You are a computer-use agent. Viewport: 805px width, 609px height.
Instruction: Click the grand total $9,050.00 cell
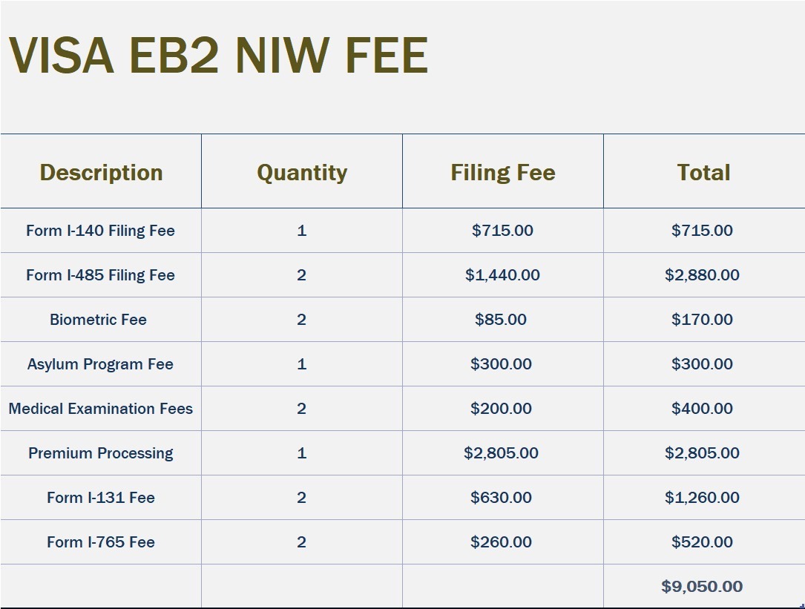[702, 587]
